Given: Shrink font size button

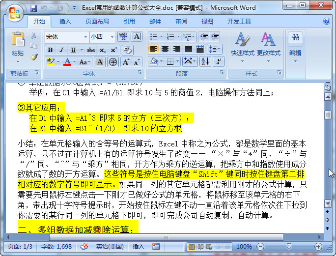Looking at the screenshot, I should [x=137, y=62].
